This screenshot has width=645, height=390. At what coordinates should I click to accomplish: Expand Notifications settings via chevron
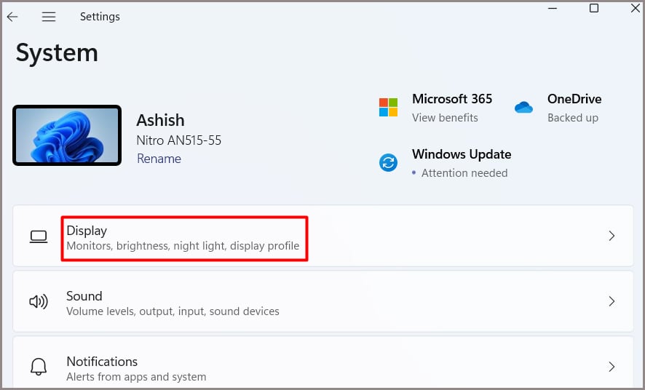tap(612, 367)
